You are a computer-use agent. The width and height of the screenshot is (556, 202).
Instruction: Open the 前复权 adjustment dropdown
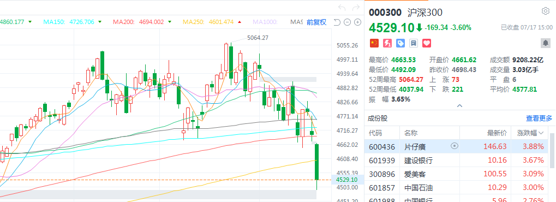click(316, 22)
